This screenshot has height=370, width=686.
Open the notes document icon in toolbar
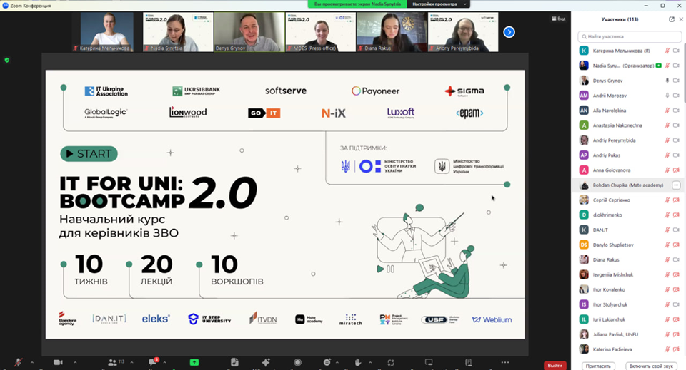tap(234, 362)
